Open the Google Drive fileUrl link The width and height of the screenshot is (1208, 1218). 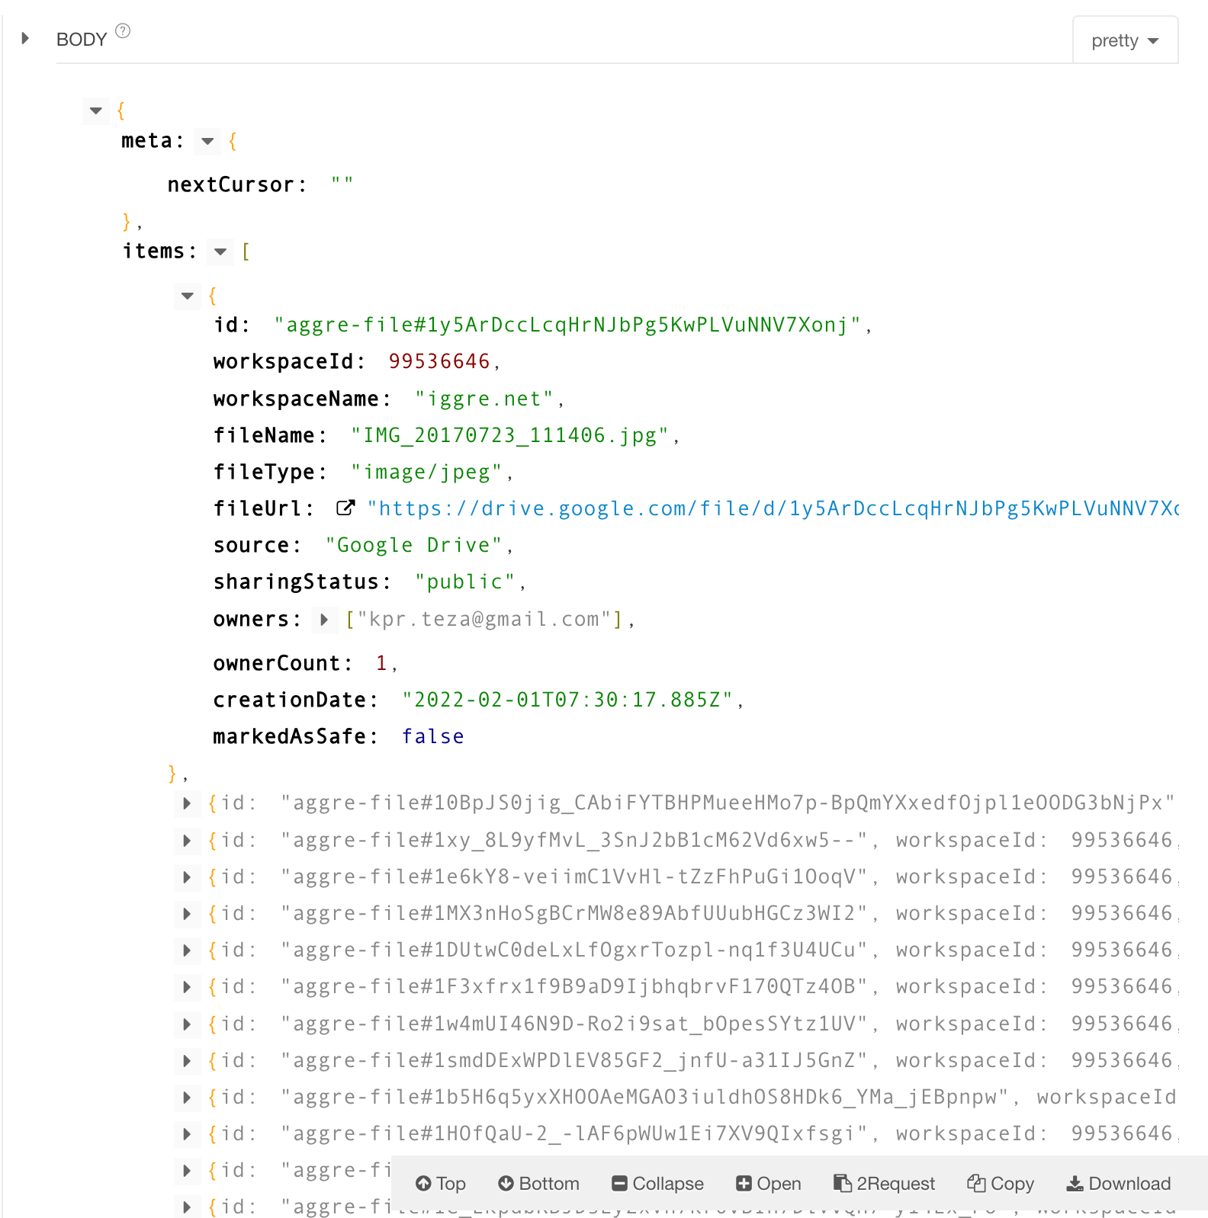(773, 508)
